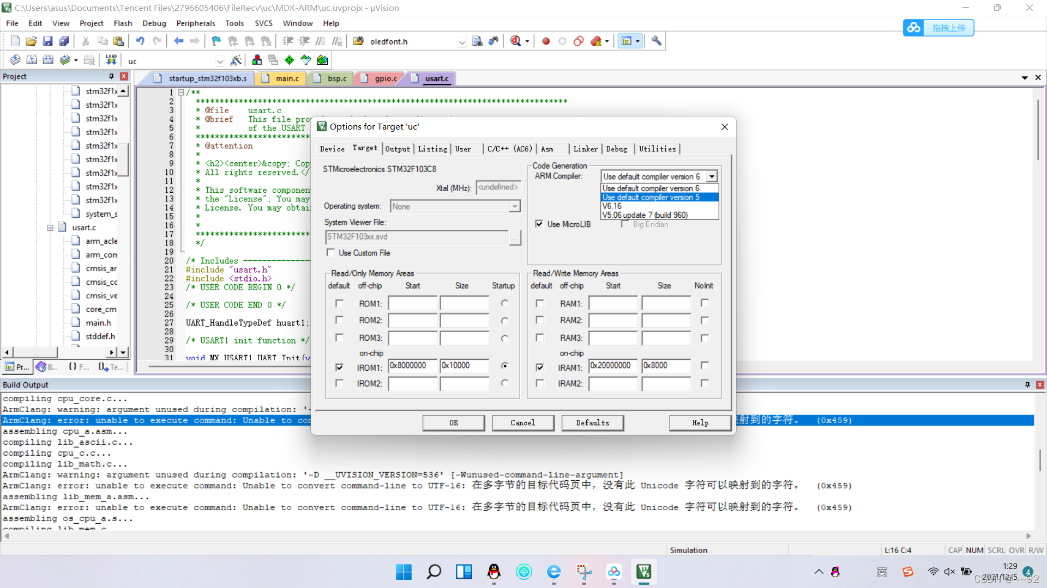The height and width of the screenshot is (588, 1047).
Task: Switch to the Linker settings tab
Action: 584,148
